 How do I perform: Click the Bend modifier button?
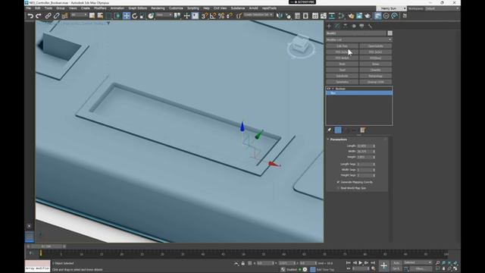click(342, 64)
